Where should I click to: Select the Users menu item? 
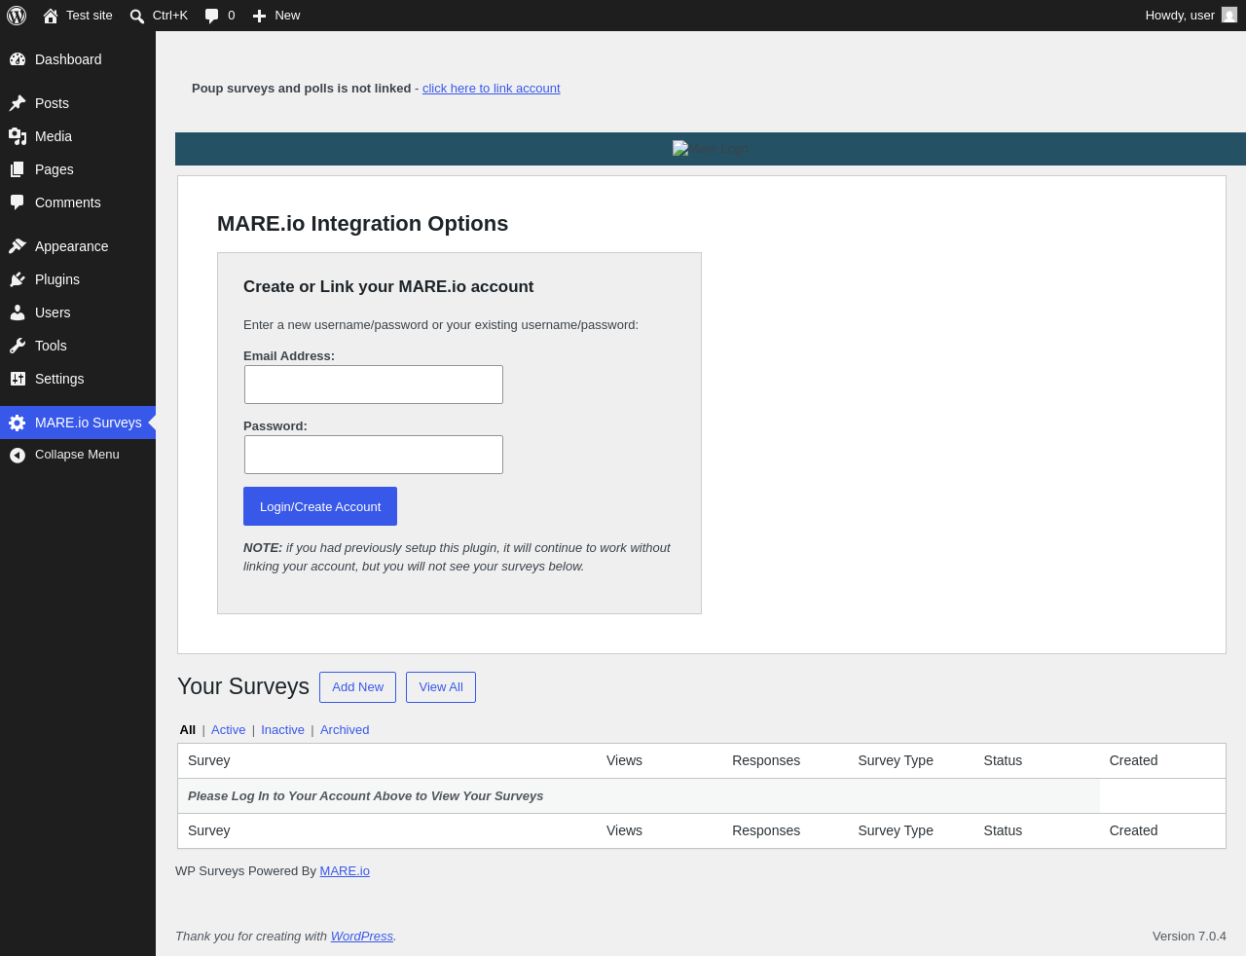pos(78,313)
